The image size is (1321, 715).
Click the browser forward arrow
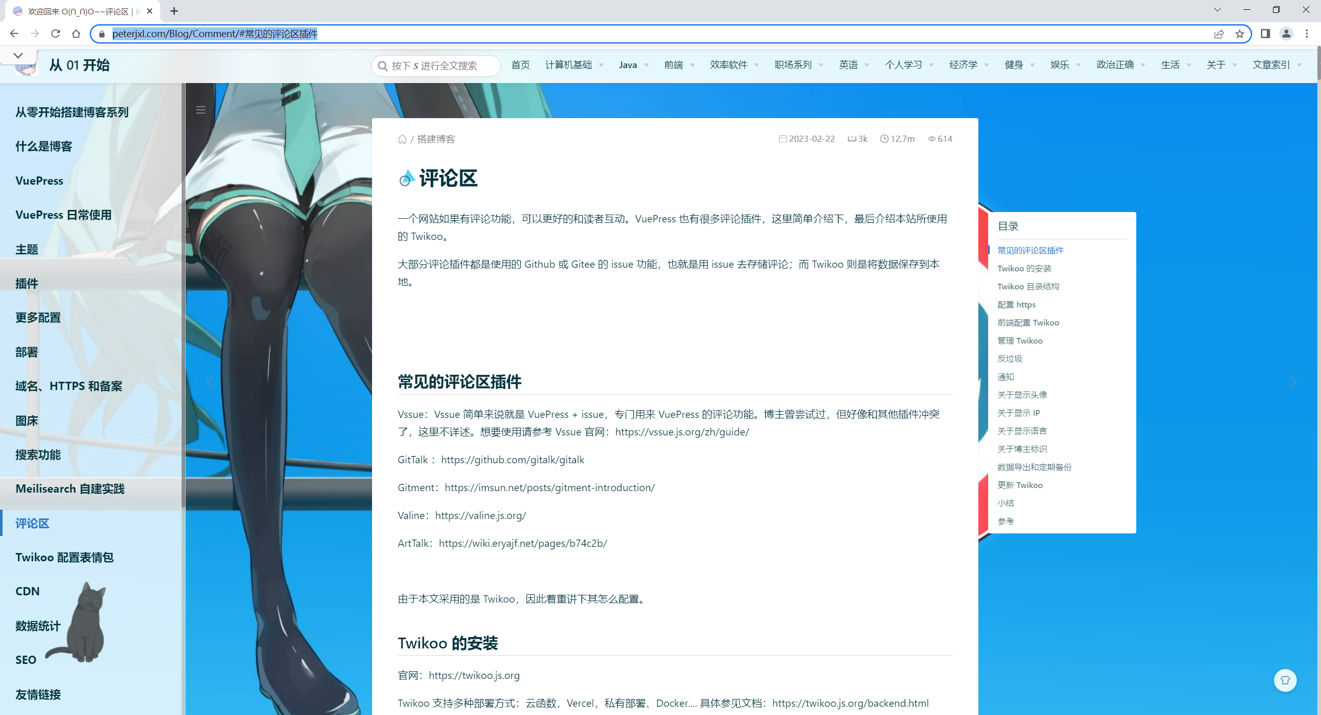(35, 34)
